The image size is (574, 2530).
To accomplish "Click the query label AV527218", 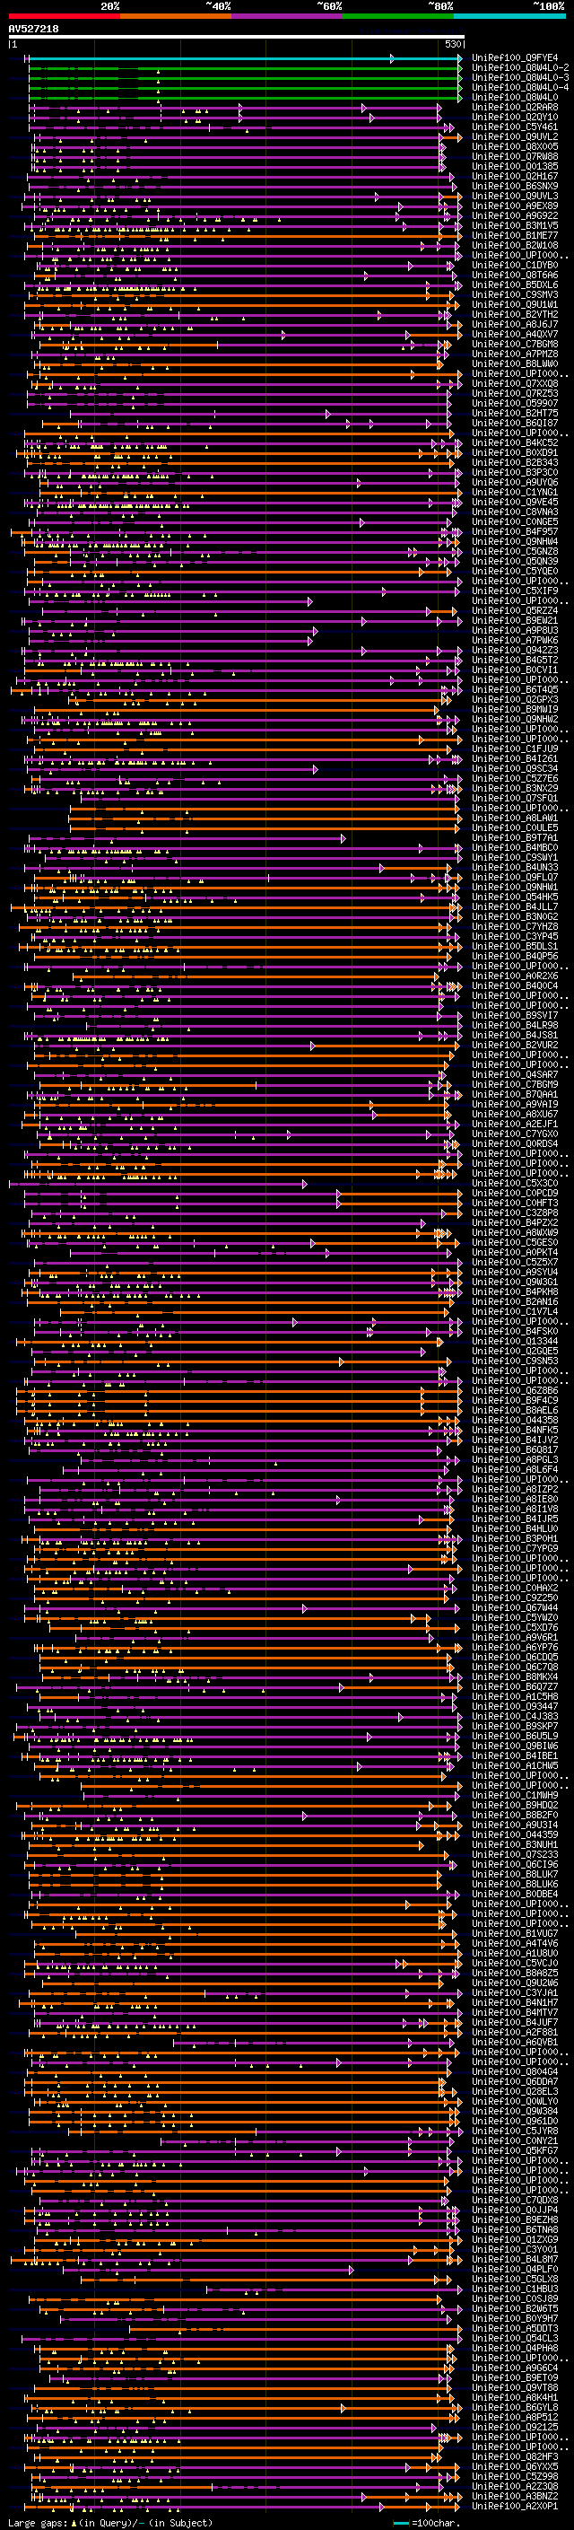I will tap(33, 30).
